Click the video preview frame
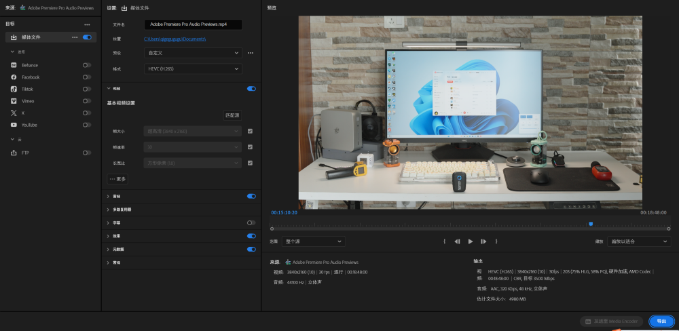The image size is (679, 331). pos(471,113)
